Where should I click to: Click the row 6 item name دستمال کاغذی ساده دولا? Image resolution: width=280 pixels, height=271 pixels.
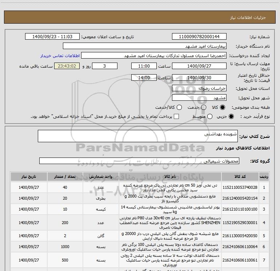(x=170, y=247)
